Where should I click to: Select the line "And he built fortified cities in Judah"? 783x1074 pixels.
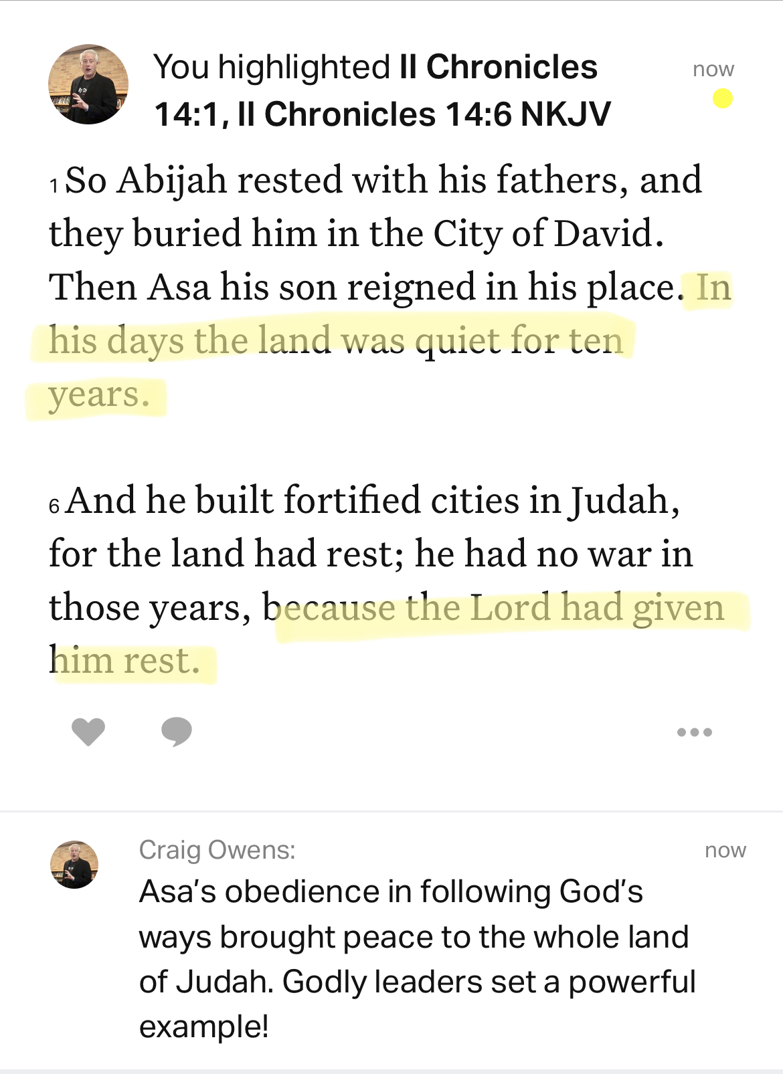[x=372, y=501]
